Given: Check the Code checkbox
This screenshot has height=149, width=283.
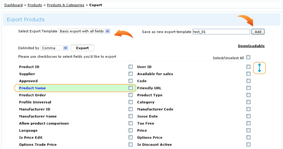Looking at the screenshot, I should pos(249,81).
